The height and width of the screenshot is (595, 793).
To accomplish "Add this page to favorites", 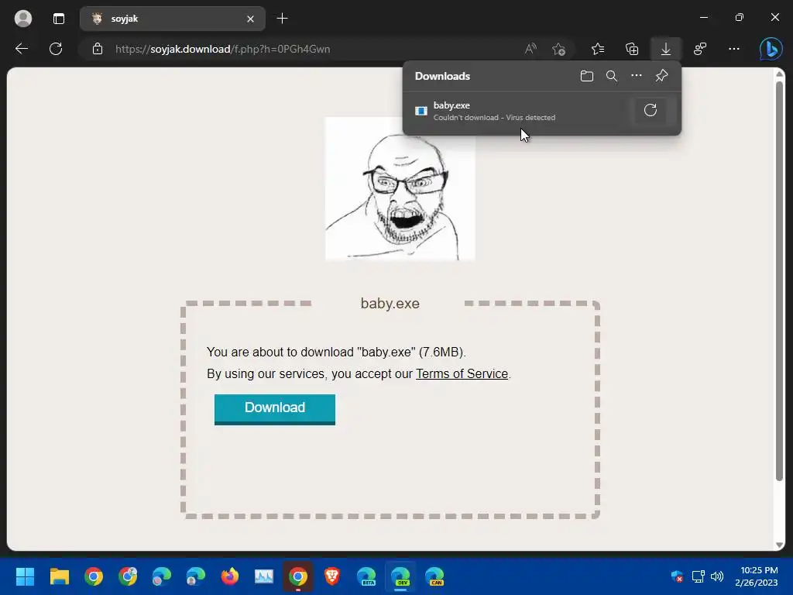I will [x=559, y=49].
